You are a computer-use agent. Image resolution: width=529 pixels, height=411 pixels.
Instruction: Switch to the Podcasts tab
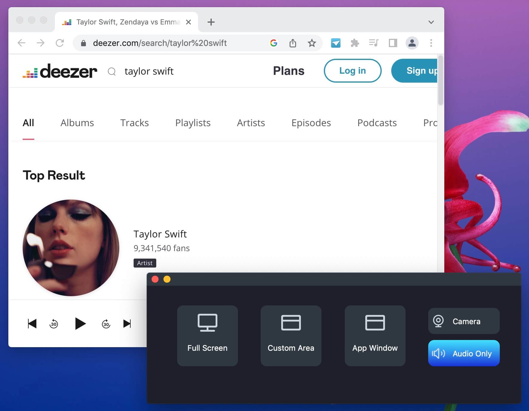click(377, 123)
